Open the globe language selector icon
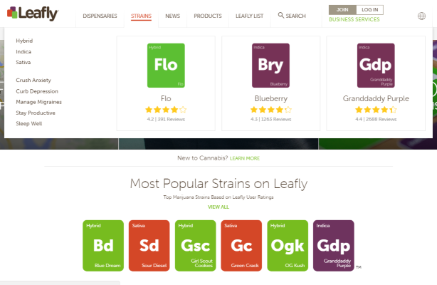The height and width of the screenshot is (285, 437). point(421,16)
